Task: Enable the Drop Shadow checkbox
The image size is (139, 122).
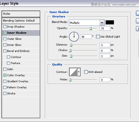Action: [5, 27]
